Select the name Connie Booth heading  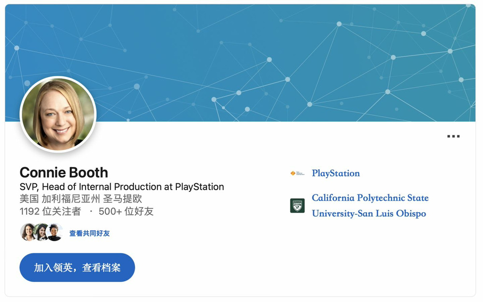click(64, 173)
